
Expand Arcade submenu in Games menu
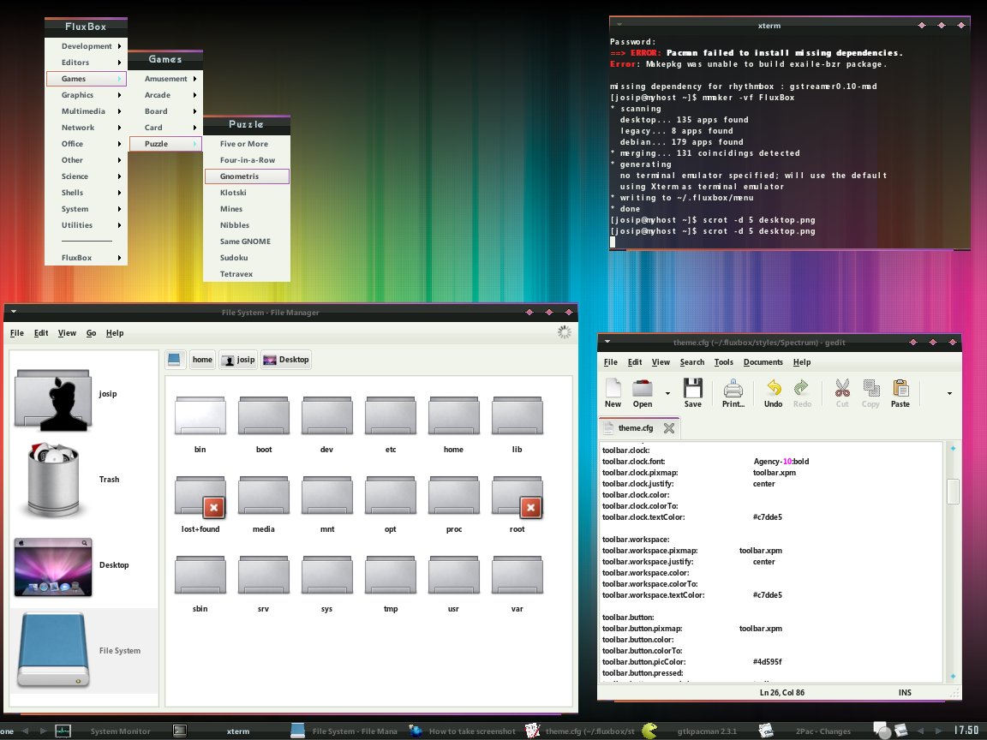[165, 95]
